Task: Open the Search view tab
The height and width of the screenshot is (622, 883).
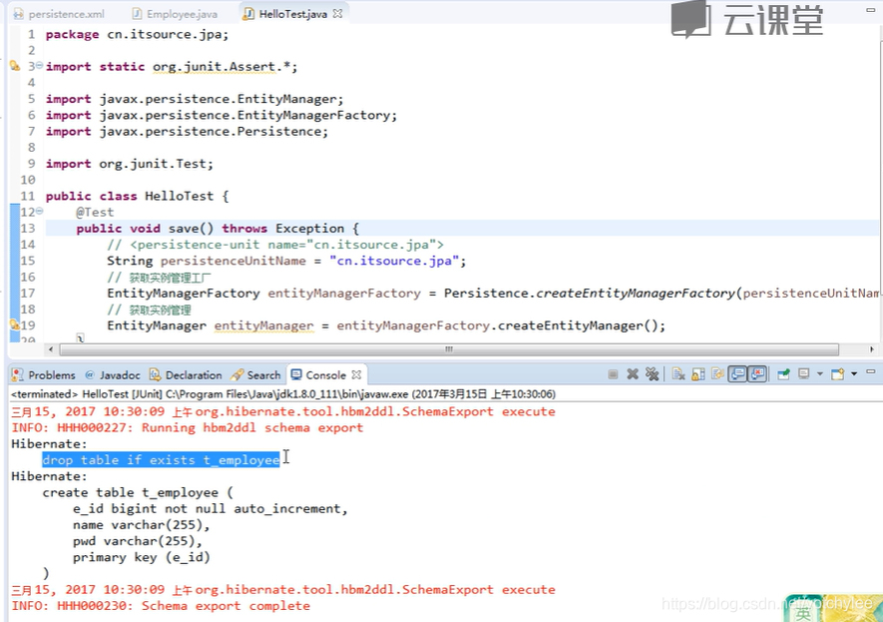Action: coord(255,374)
